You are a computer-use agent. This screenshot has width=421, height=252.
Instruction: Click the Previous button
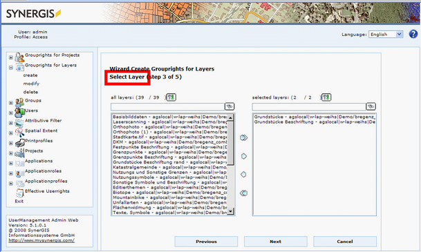click(206, 242)
